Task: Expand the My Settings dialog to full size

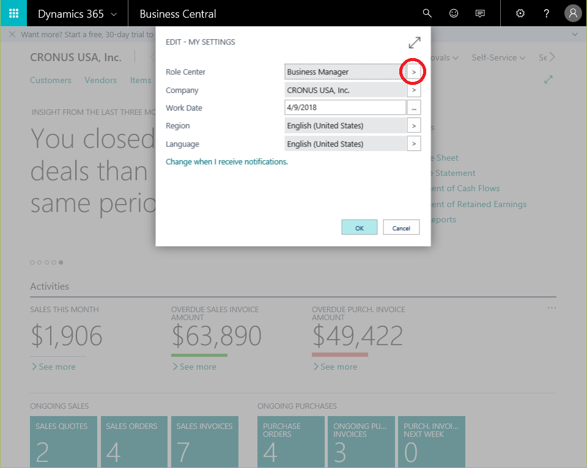Action: (415, 42)
